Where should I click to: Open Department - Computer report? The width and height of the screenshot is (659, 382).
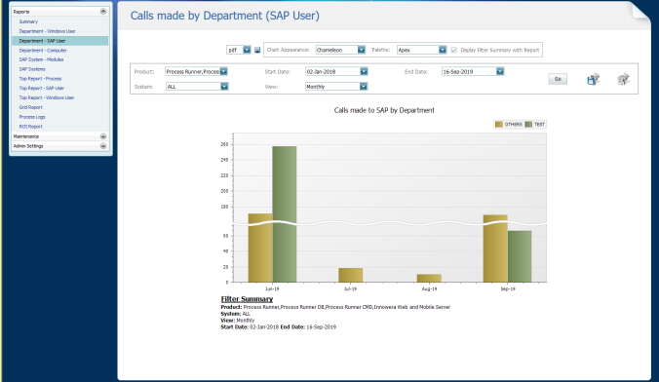[43, 50]
